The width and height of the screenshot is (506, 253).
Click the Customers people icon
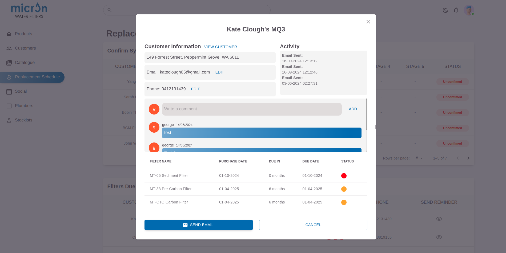click(9, 48)
